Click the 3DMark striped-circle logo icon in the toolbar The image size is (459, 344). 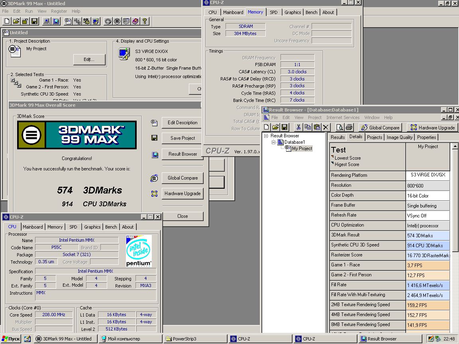[x=117, y=21]
